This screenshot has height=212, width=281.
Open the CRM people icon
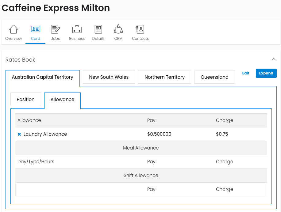click(x=118, y=29)
